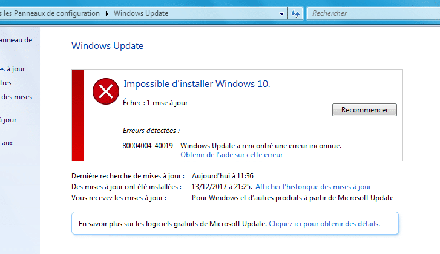This screenshot has height=254, width=440.
Task: Open sidebar link ending 'tres'
Action: point(6,83)
